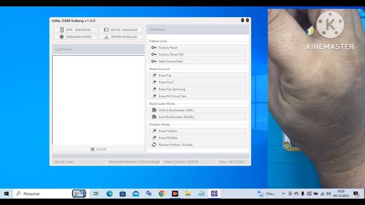Open the MTK Universal mode

(x=75, y=30)
